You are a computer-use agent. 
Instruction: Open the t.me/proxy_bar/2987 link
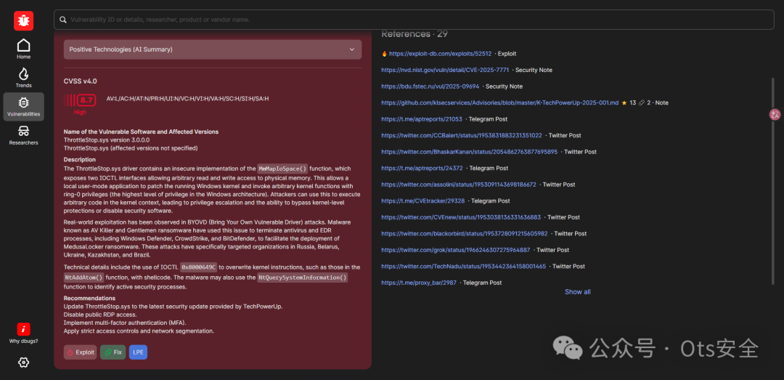pyautogui.click(x=419, y=283)
